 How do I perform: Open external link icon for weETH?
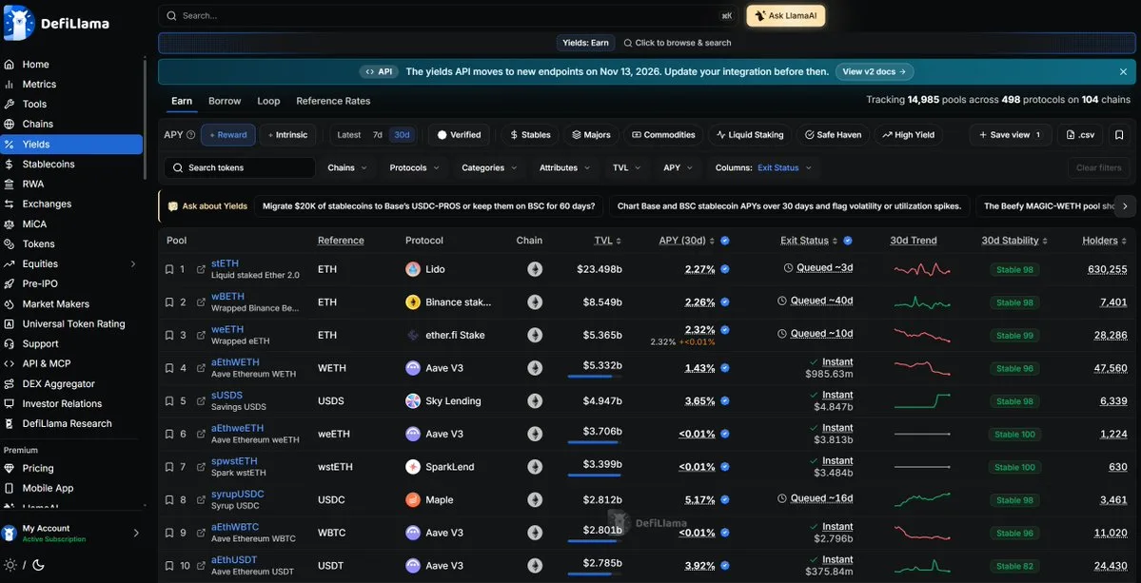201,335
